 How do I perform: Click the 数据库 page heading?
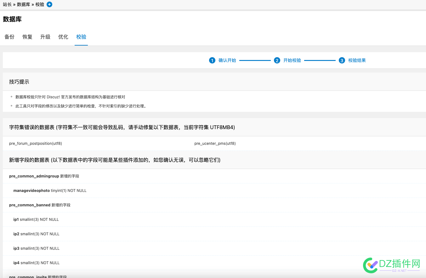pos(12,19)
